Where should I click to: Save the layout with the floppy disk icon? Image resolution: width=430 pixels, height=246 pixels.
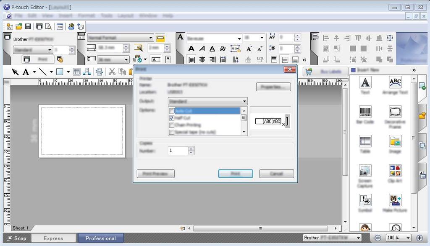tap(28, 26)
